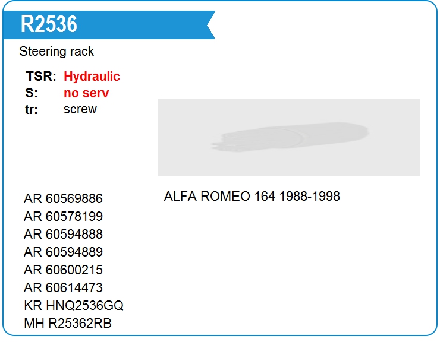440x342 pixels.
Task: Open the steering rack product image
Action: pyautogui.click(x=289, y=137)
